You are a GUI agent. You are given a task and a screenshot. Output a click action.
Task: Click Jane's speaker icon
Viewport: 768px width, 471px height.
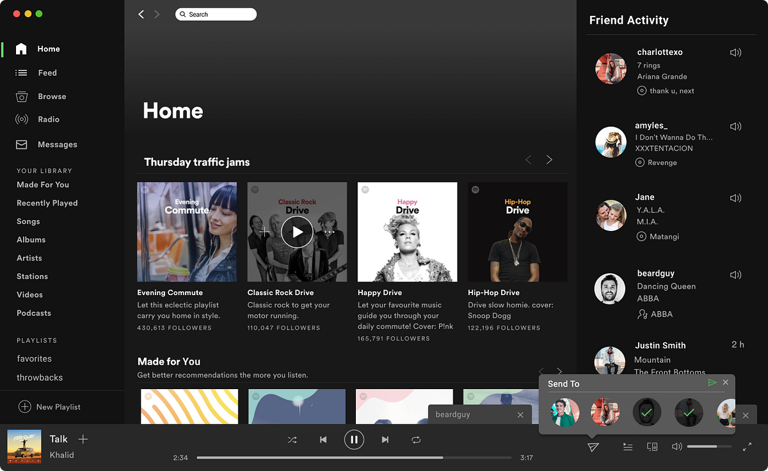(735, 198)
